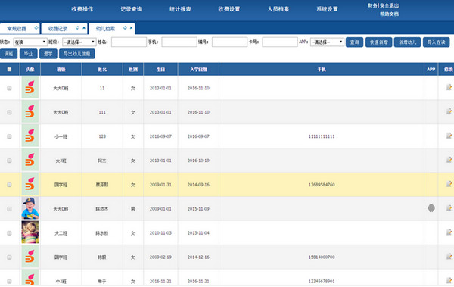Click the 调班 button
Screen dimensions: 454x287
point(8,54)
